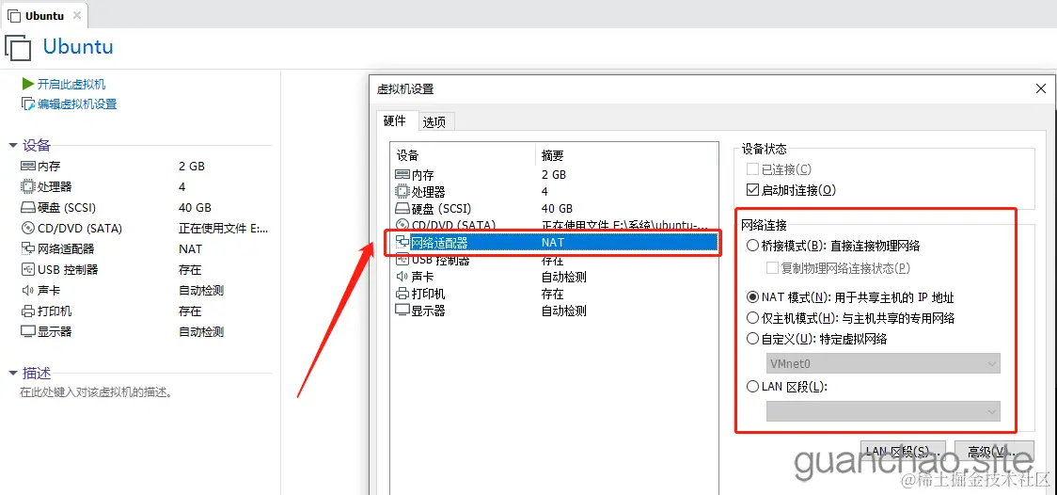Click the hard disk icon in settings dialog
This screenshot has width=1057, height=495.
(x=402, y=208)
